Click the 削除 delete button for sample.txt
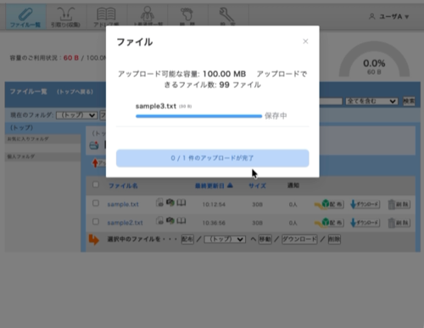Image resolution: width=424 pixels, height=328 pixels. (399, 204)
